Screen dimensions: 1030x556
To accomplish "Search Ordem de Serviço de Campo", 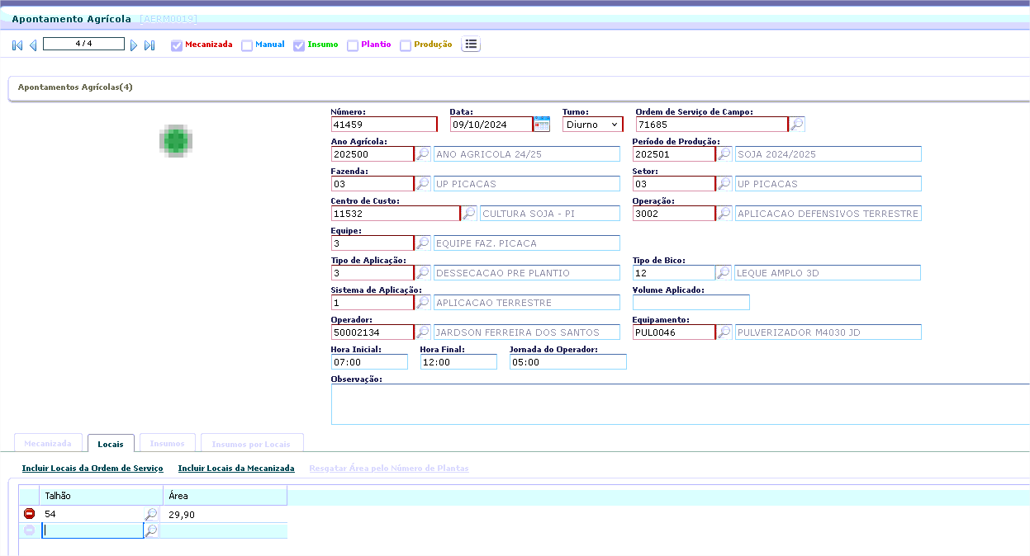I will [x=797, y=125].
